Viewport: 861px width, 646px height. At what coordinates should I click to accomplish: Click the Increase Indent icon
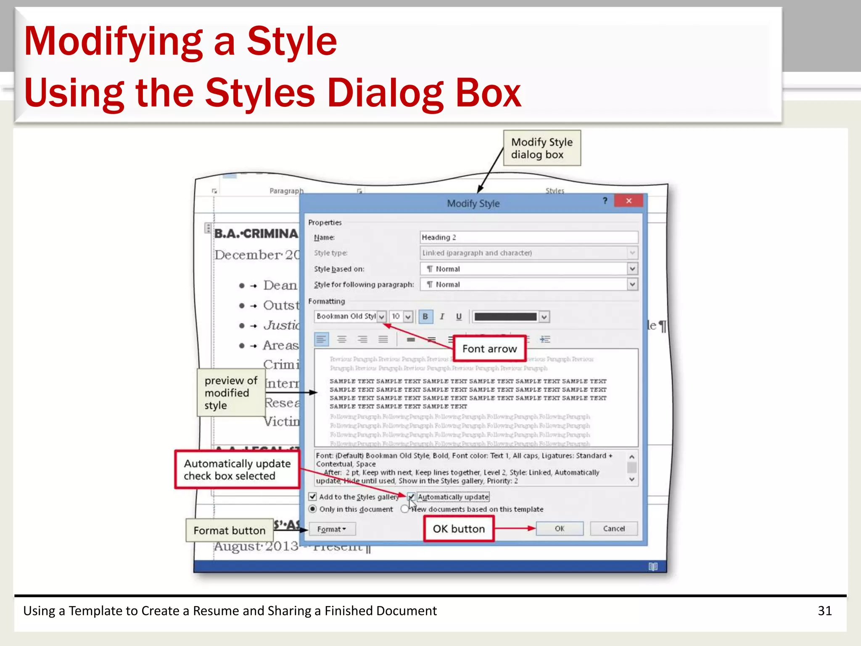[545, 339]
